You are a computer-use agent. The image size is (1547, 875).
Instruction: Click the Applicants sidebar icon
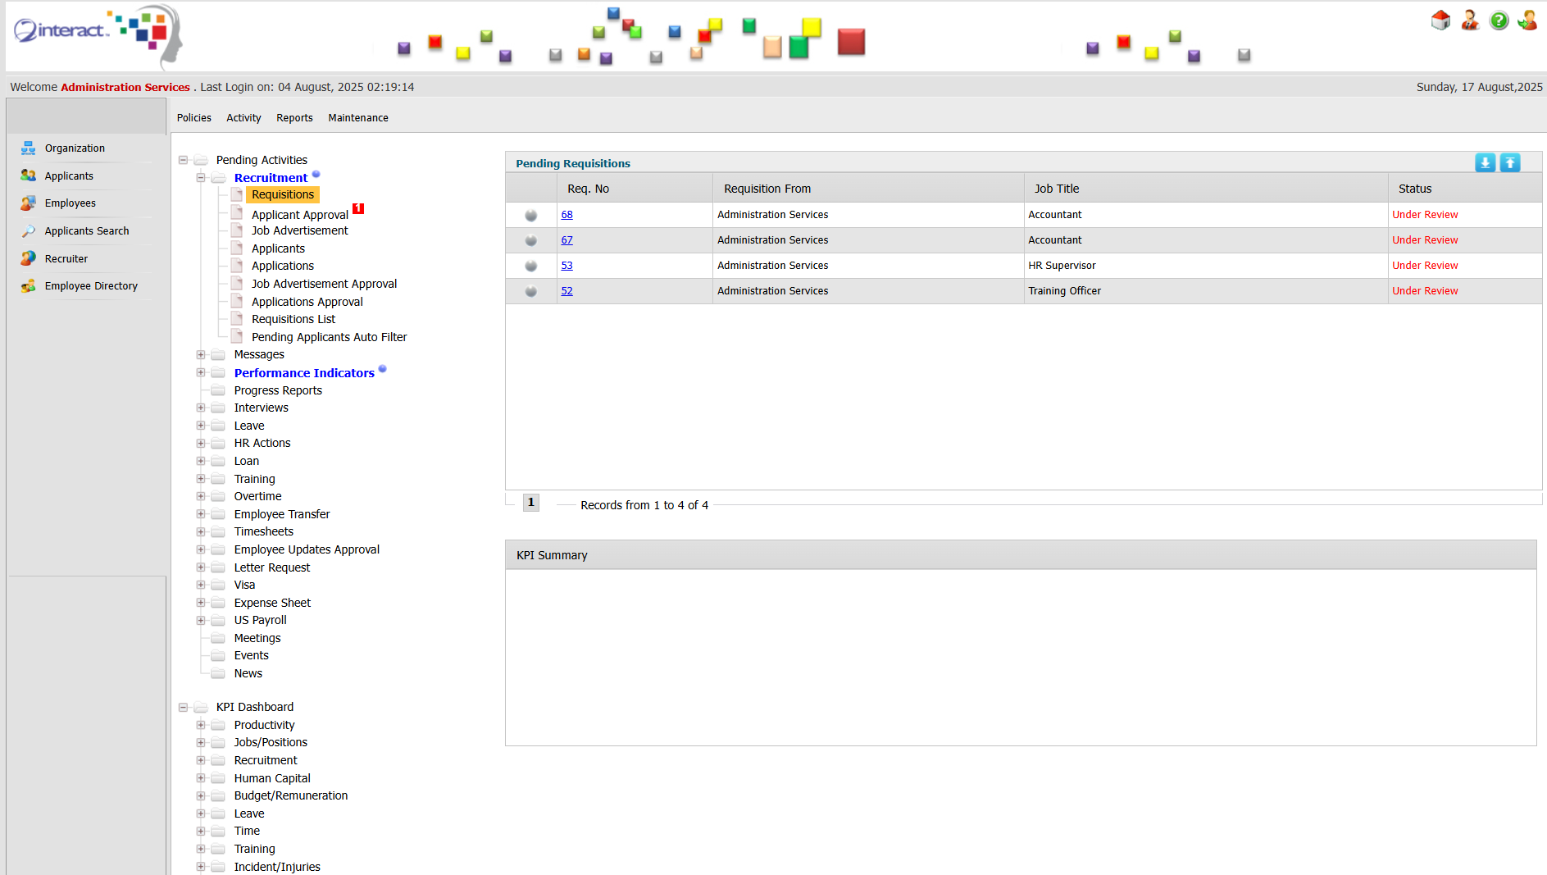[x=29, y=175]
